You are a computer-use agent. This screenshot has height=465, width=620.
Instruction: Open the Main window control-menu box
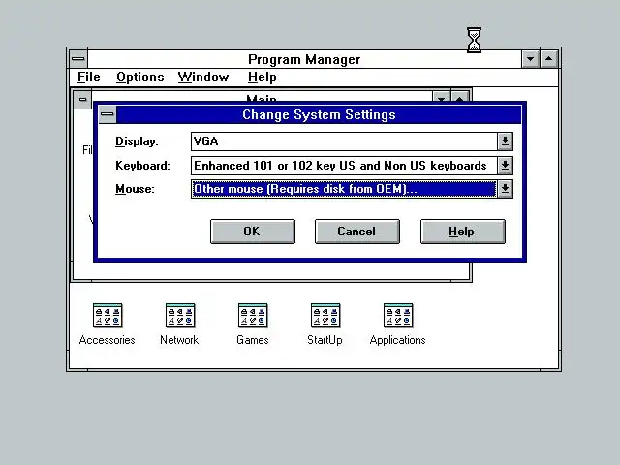click(x=82, y=99)
